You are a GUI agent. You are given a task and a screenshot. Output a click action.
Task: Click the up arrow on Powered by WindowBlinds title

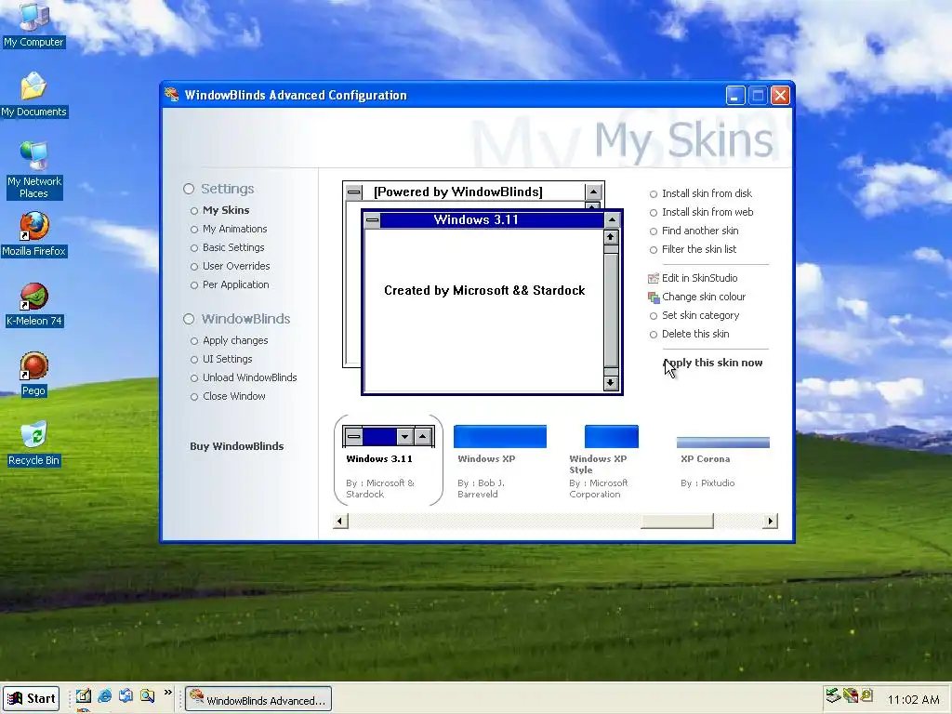click(593, 192)
